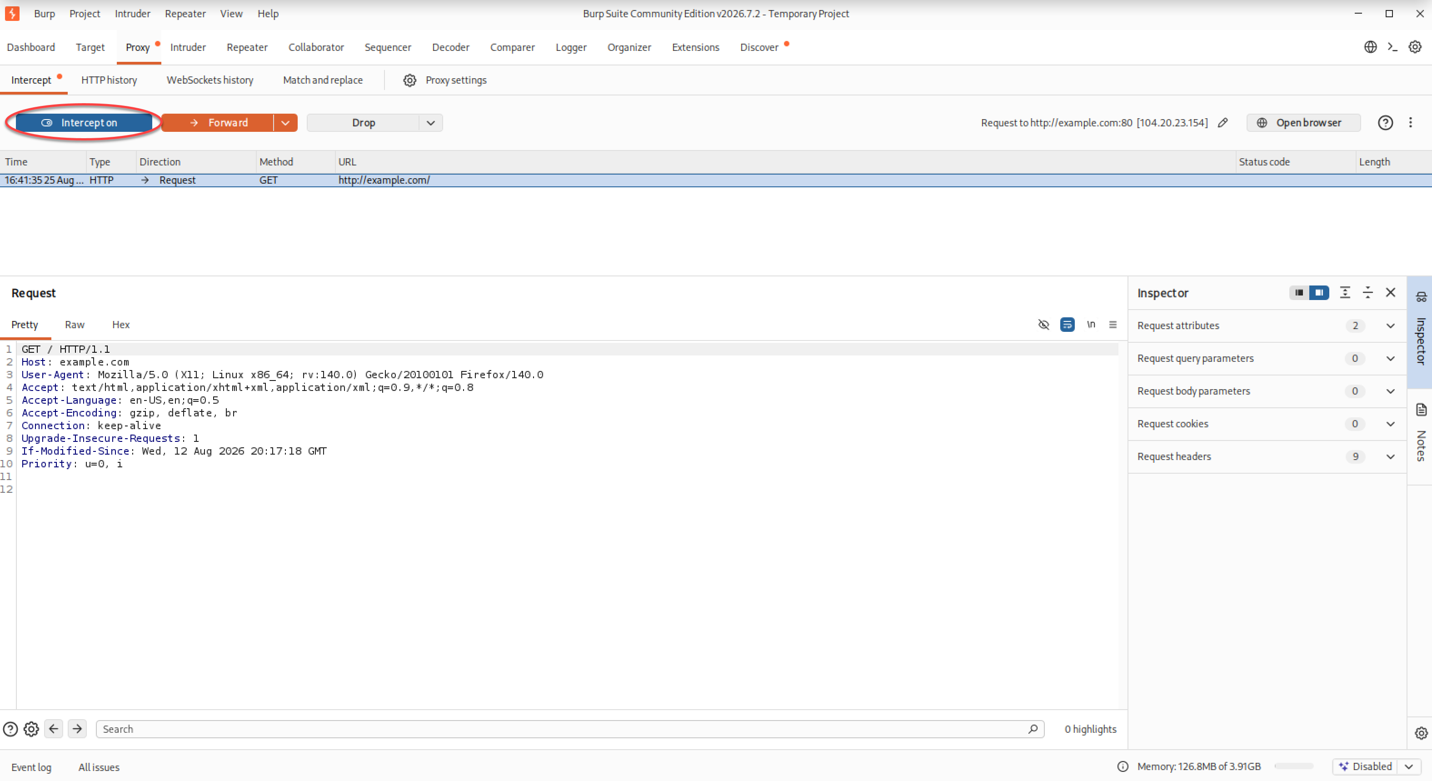Click the 0 highlights label
The width and height of the screenshot is (1432, 781).
[x=1090, y=729]
